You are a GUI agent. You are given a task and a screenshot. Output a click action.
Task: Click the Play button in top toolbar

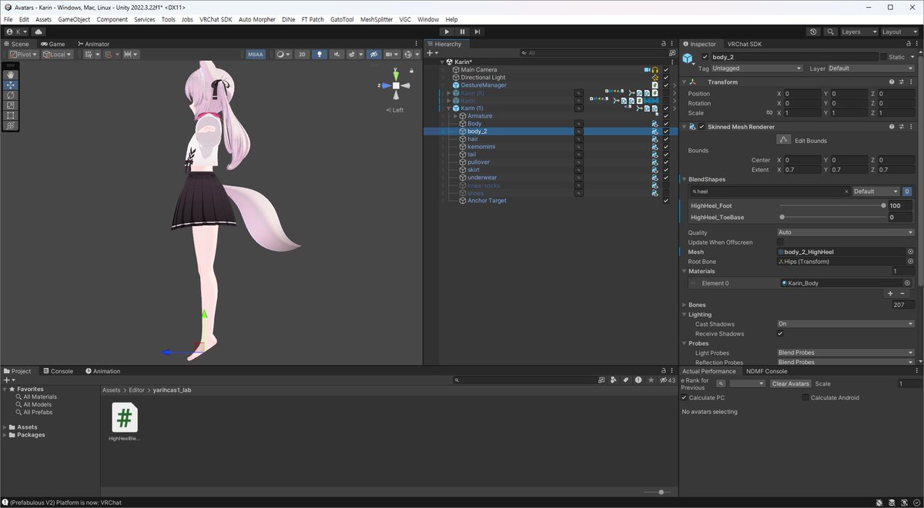click(x=447, y=32)
